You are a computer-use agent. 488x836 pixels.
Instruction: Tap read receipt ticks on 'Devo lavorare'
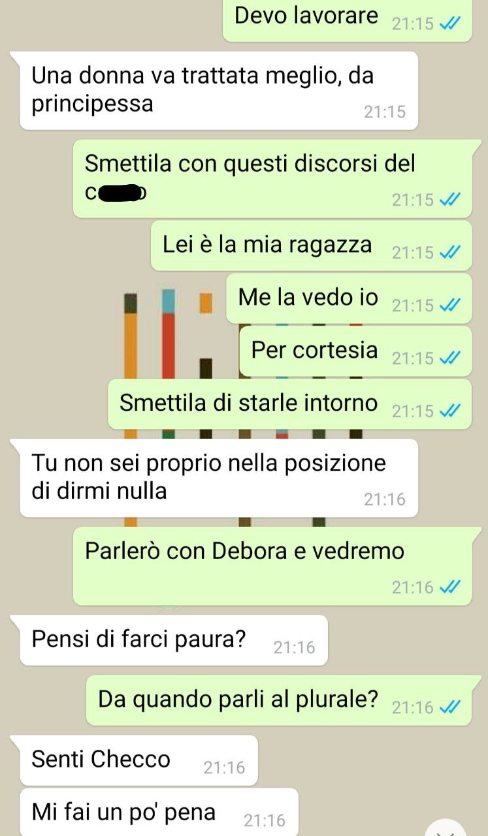[x=451, y=24]
